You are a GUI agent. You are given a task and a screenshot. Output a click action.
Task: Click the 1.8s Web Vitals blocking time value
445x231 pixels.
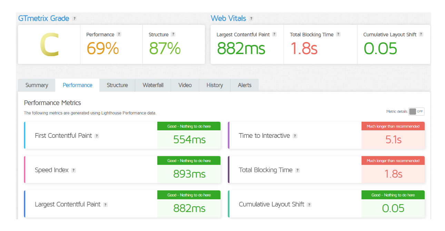(x=304, y=48)
